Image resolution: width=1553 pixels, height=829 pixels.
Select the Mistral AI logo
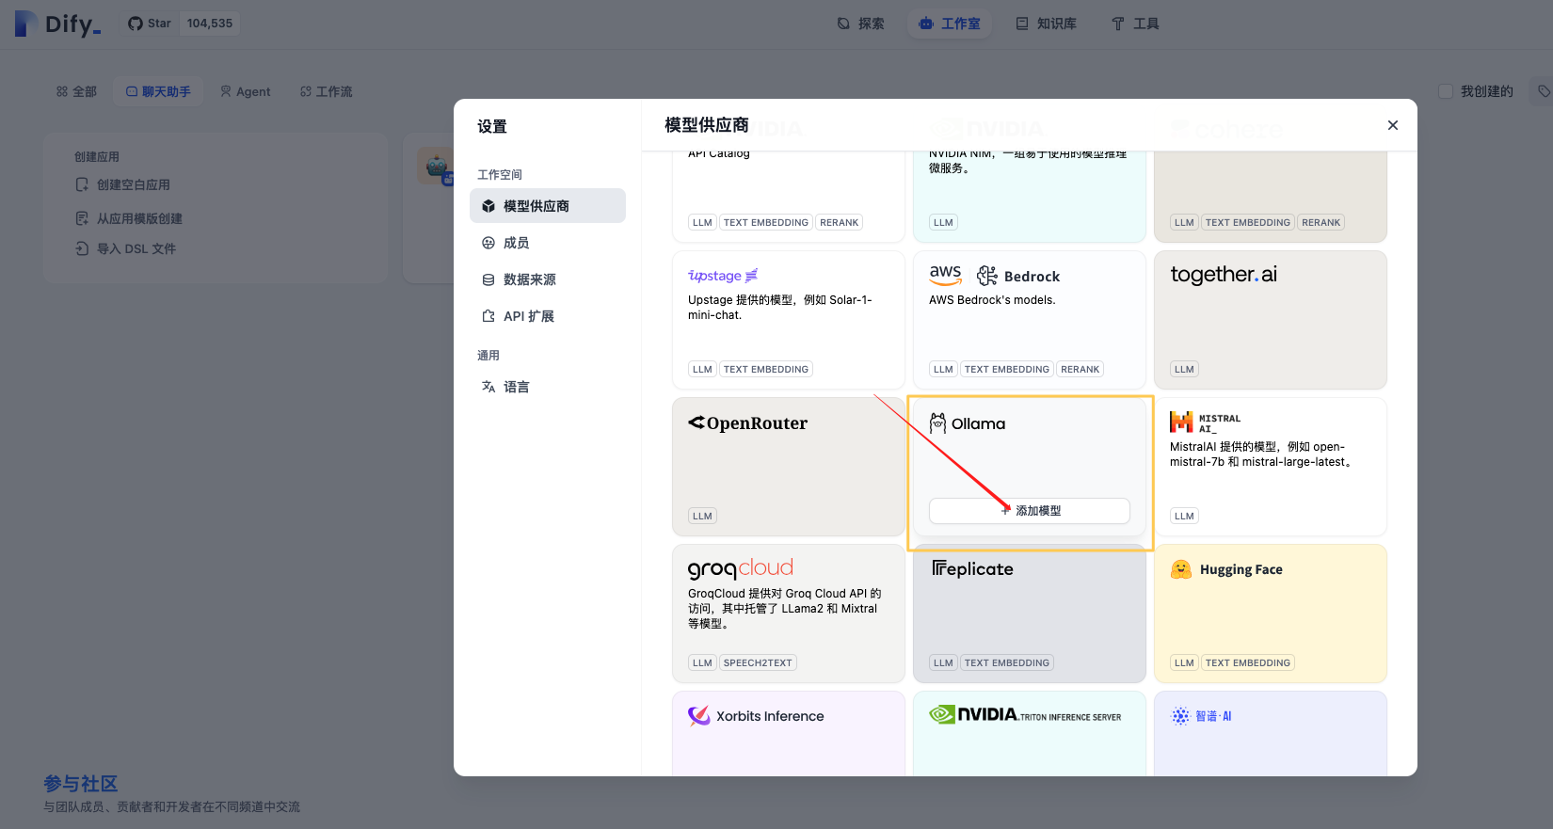tap(1205, 423)
